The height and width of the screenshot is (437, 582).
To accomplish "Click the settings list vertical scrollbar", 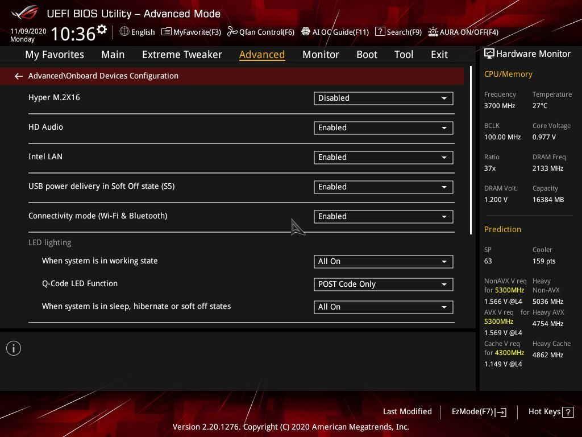I will 471,150.
